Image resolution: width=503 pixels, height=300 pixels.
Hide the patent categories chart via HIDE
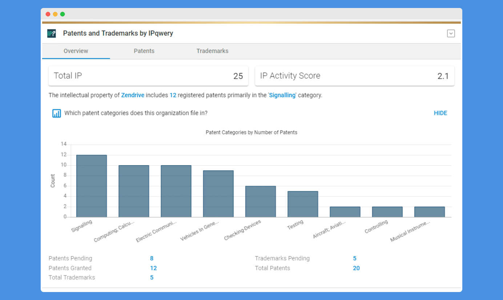tap(440, 113)
